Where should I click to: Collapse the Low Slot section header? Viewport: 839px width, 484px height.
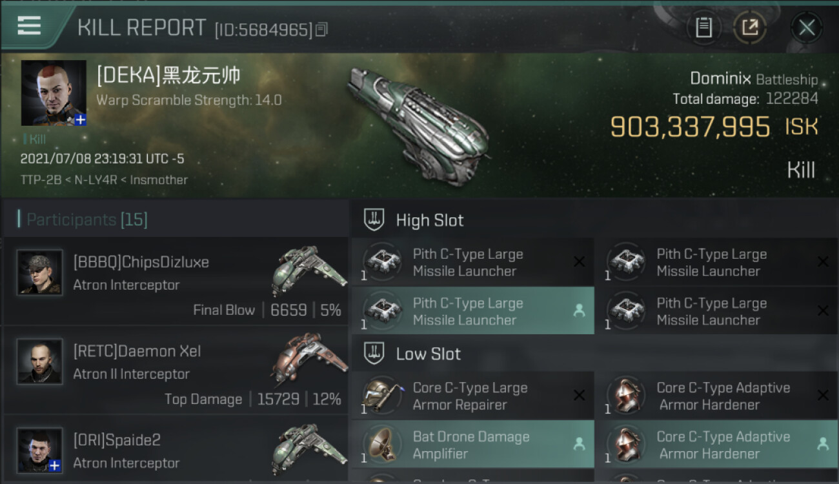click(x=594, y=354)
